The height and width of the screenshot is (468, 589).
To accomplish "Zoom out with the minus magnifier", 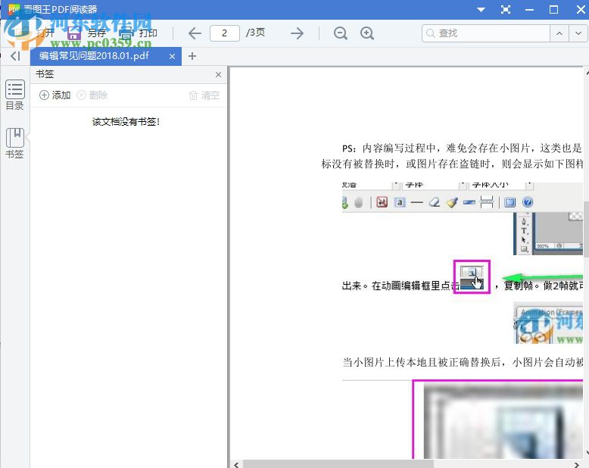I will pos(341,33).
